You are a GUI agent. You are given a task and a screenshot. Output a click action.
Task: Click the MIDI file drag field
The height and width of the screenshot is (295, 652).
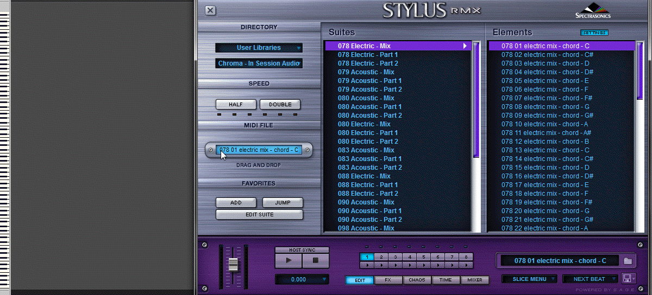click(259, 150)
